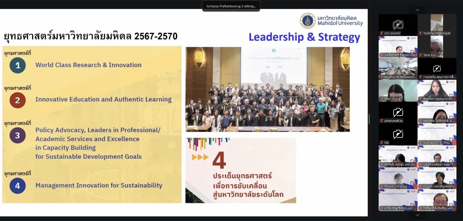This screenshot has width=463, height=221.
Task: Click 'Management Innovation for Sustainability' text
Action: [x=99, y=185]
